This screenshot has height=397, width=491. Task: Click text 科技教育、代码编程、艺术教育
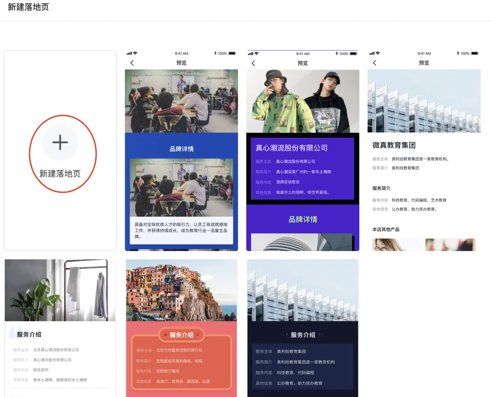419,200
